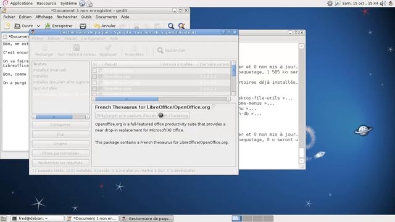Image resolution: width=395 pixels, height=222 pixels.
Task: Click the package list vertical scrollbar thumb
Action: pyautogui.click(x=234, y=70)
